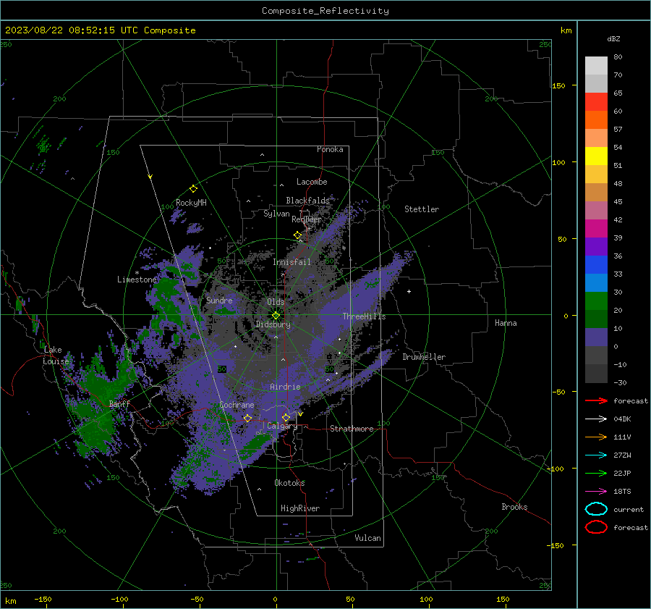Click the purple 36-39 dBZ swatch

click(596, 247)
